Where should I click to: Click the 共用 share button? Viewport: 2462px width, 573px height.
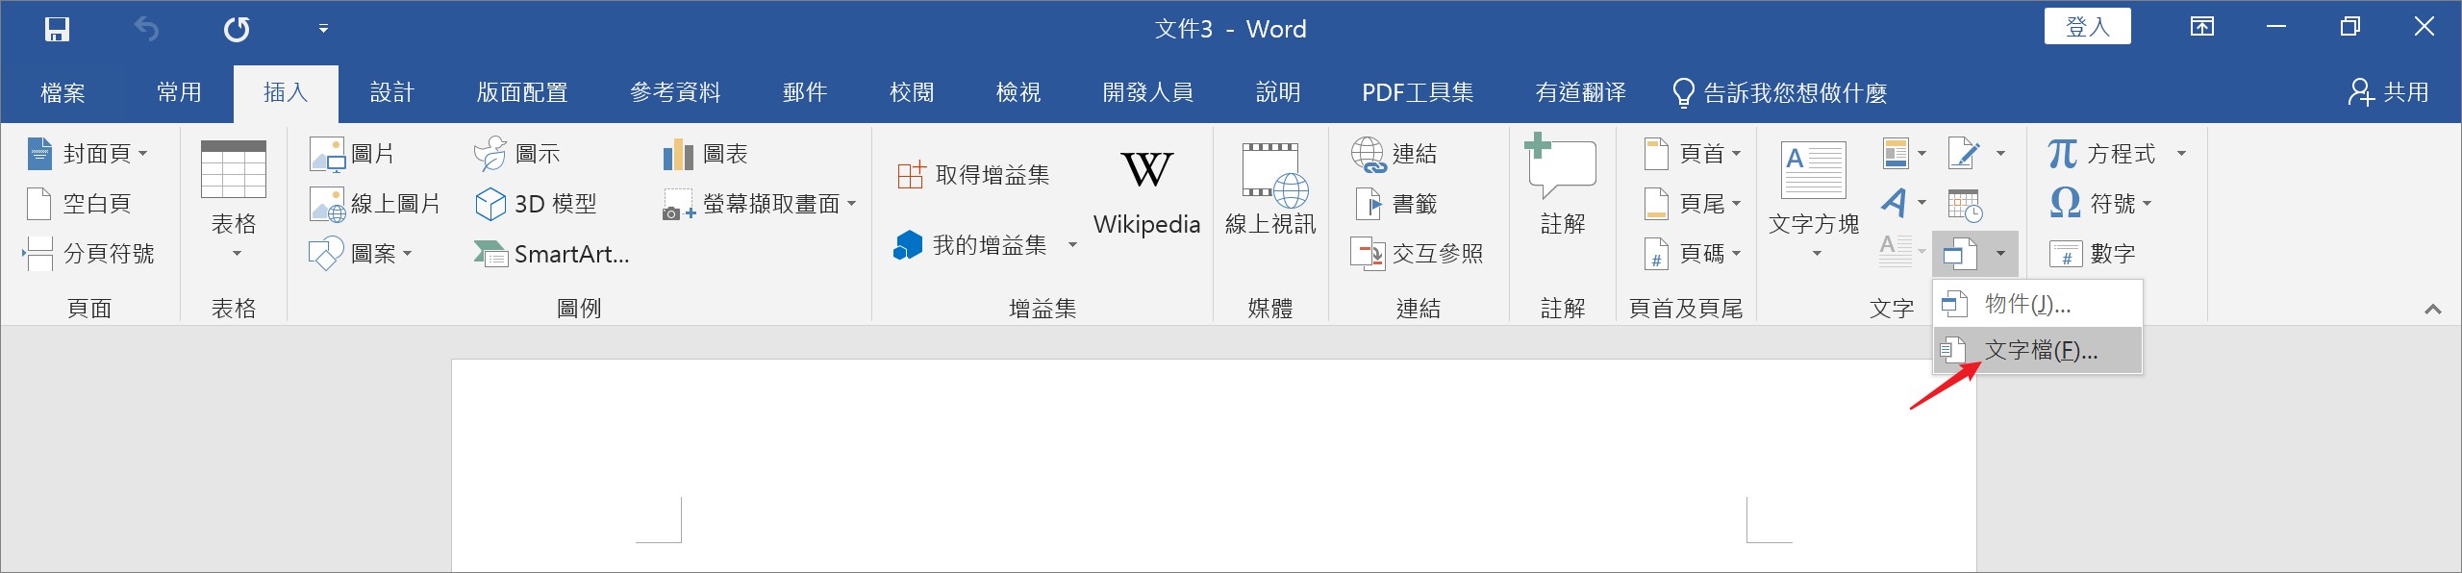coord(2389,92)
